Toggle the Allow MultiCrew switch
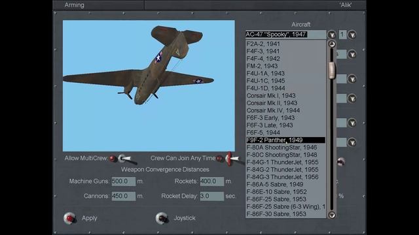The height and width of the screenshot is (235, 419). [124, 159]
